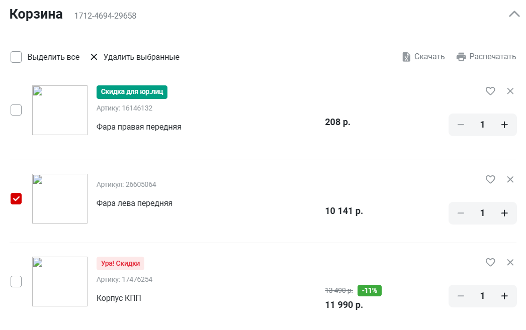Click the Скидка для юр.лиц badge
The image size is (526, 330).
tap(132, 92)
